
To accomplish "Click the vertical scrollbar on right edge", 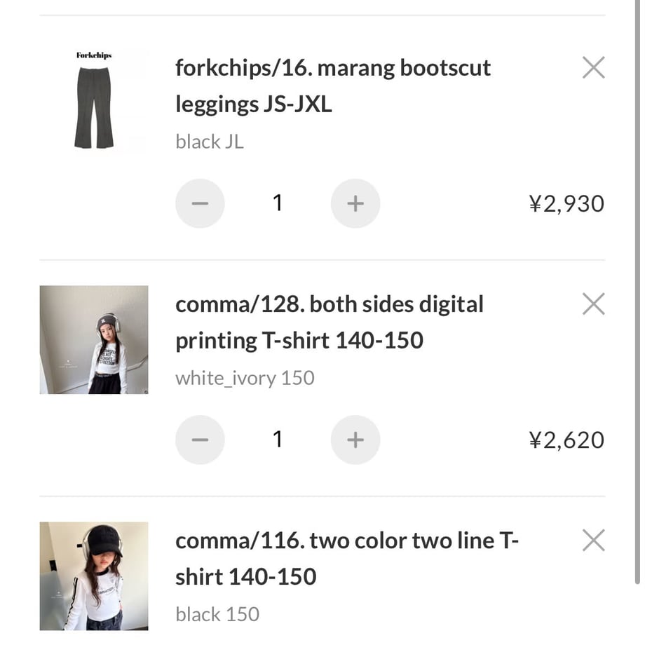I will click(637, 292).
